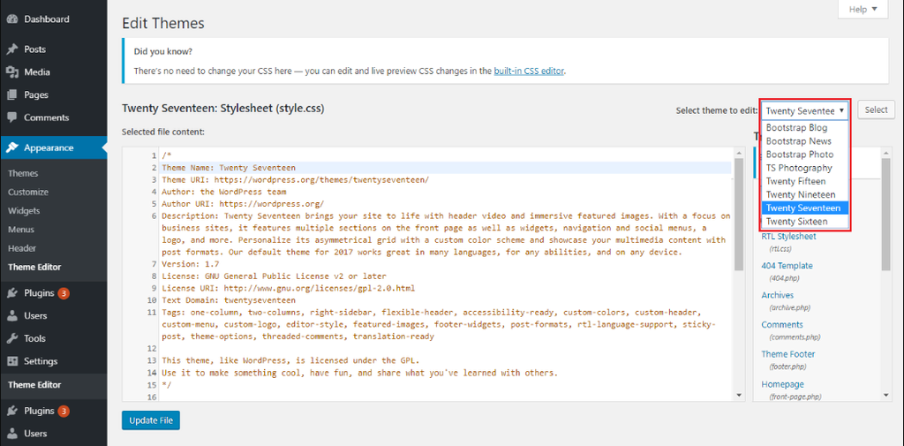Image resolution: width=904 pixels, height=446 pixels.
Task: Open the Header submenu item
Action: point(22,248)
